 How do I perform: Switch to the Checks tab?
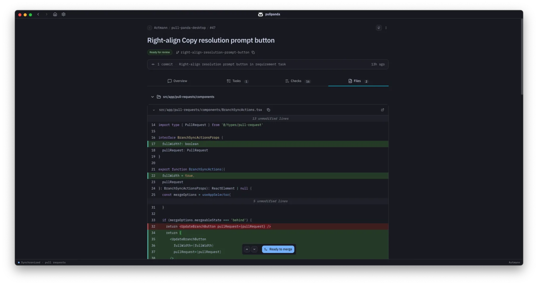(298, 81)
